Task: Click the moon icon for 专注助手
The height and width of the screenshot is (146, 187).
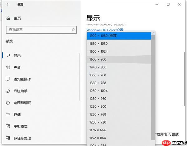Action: point(8,91)
